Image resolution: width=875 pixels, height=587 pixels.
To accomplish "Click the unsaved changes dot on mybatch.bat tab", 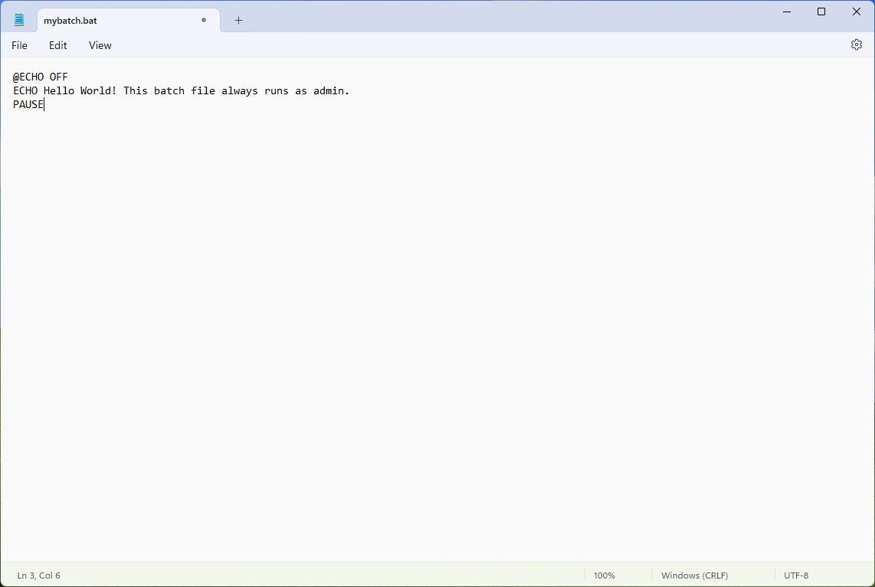I will [203, 20].
